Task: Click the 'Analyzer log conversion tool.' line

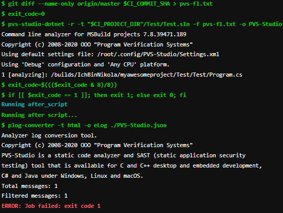Action: click(49, 135)
